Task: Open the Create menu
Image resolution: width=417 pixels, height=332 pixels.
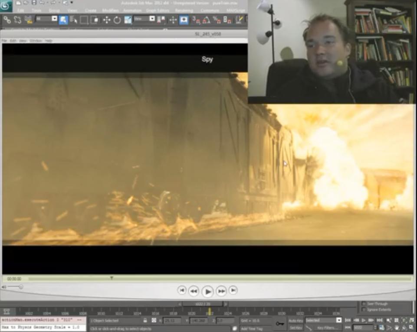Action: (x=90, y=10)
